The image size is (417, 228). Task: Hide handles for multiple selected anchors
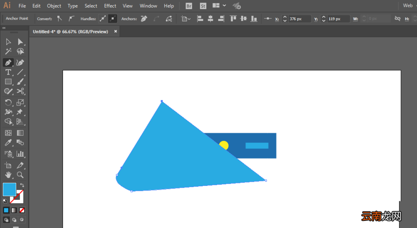(113, 19)
